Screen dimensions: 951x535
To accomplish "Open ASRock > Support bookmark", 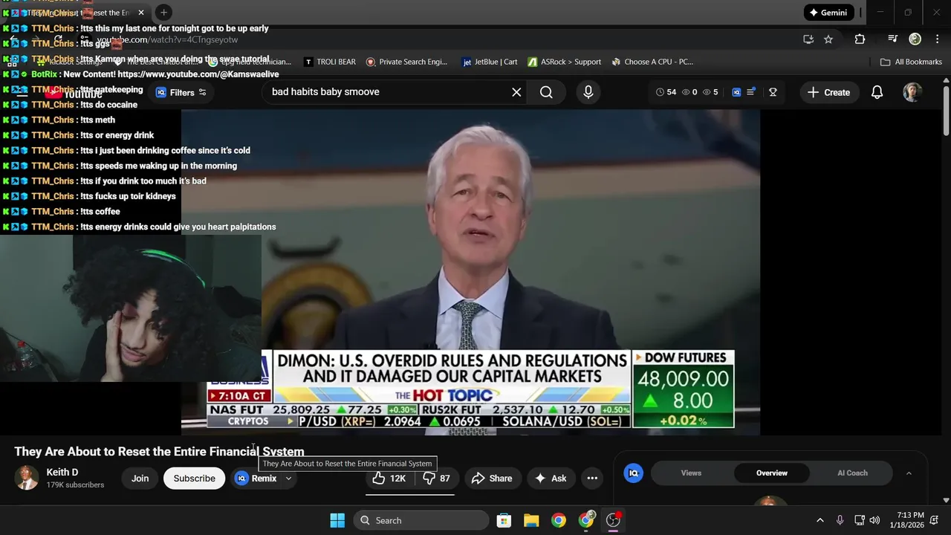I will 565,62.
